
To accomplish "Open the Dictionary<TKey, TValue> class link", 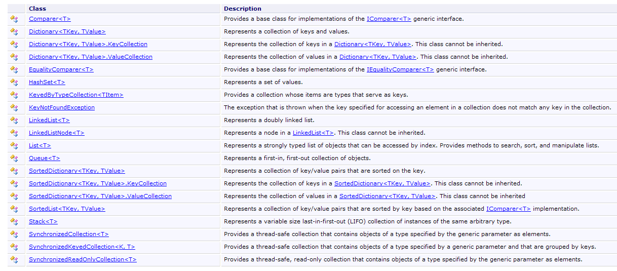I will pos(67,31).
